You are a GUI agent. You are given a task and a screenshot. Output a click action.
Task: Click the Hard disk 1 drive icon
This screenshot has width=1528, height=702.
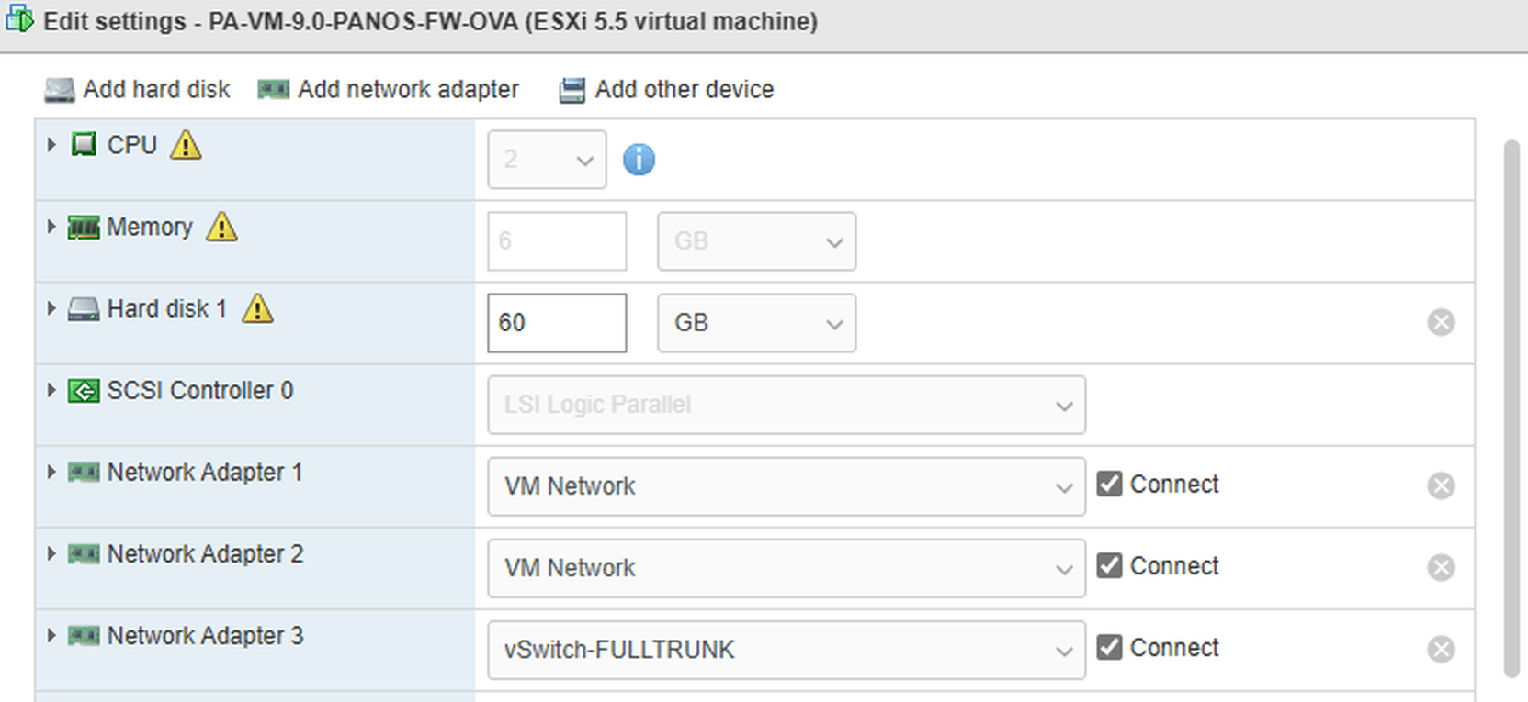pyautogui.click(x=84, y=309)
